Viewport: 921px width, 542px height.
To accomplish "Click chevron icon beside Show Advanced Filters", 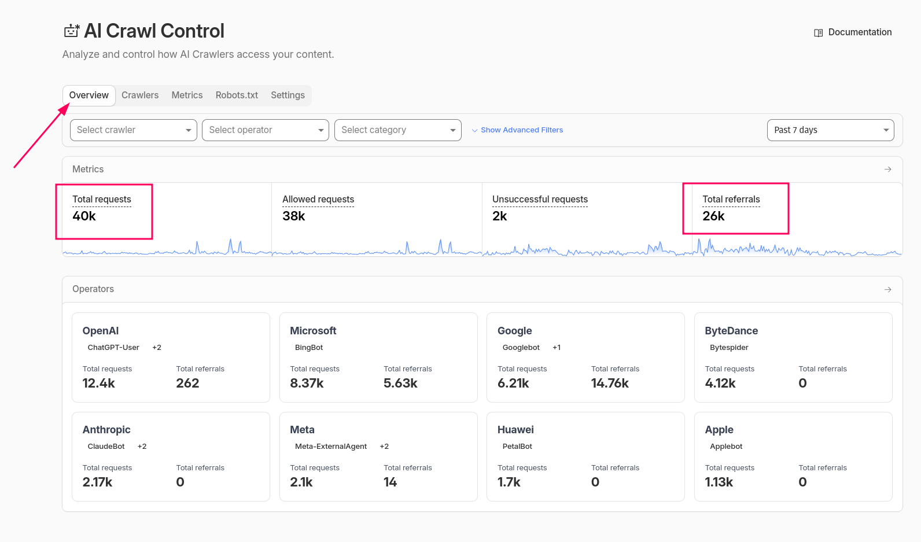I will pos(474,131).
